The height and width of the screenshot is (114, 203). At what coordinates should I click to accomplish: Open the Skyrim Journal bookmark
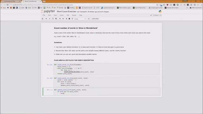(87, 8)
